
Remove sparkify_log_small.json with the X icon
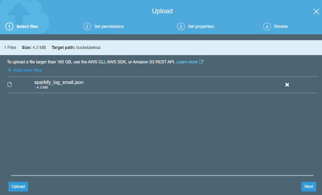287,85
